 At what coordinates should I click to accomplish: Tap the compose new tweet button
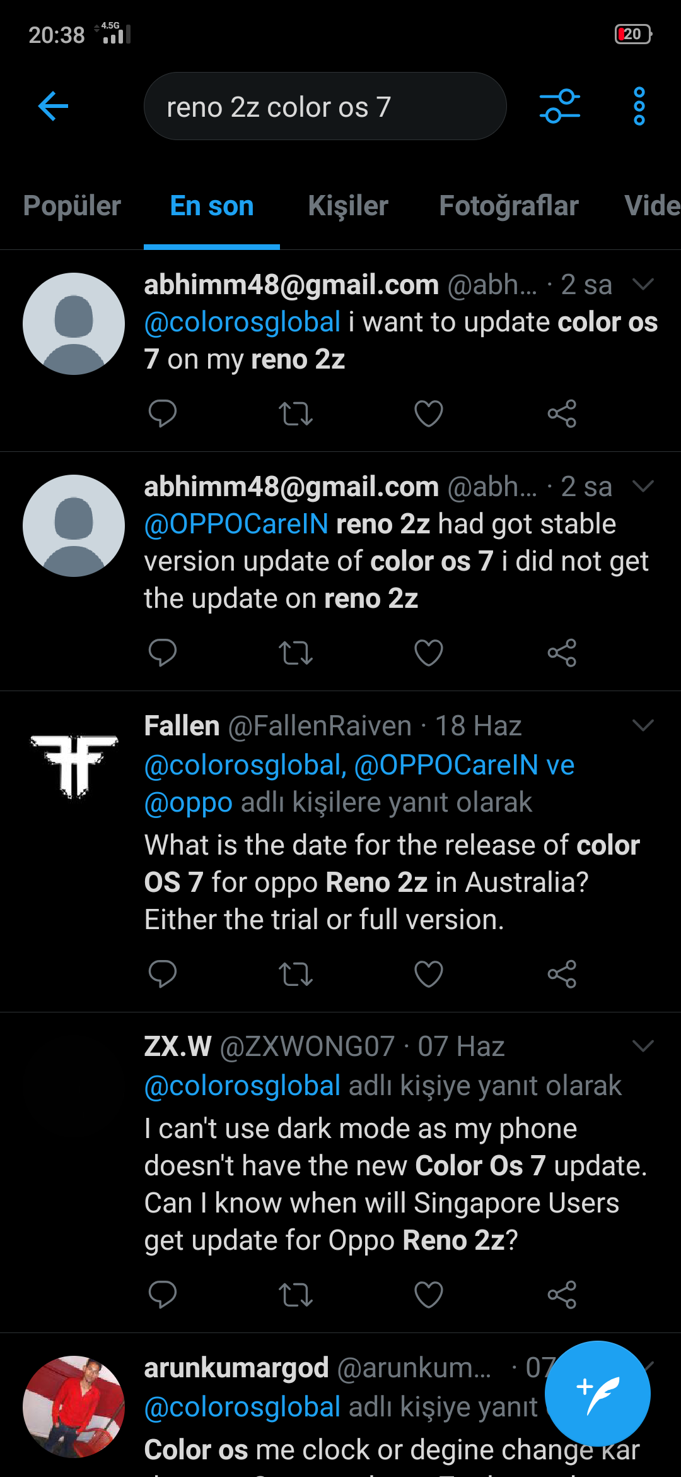597,1393
